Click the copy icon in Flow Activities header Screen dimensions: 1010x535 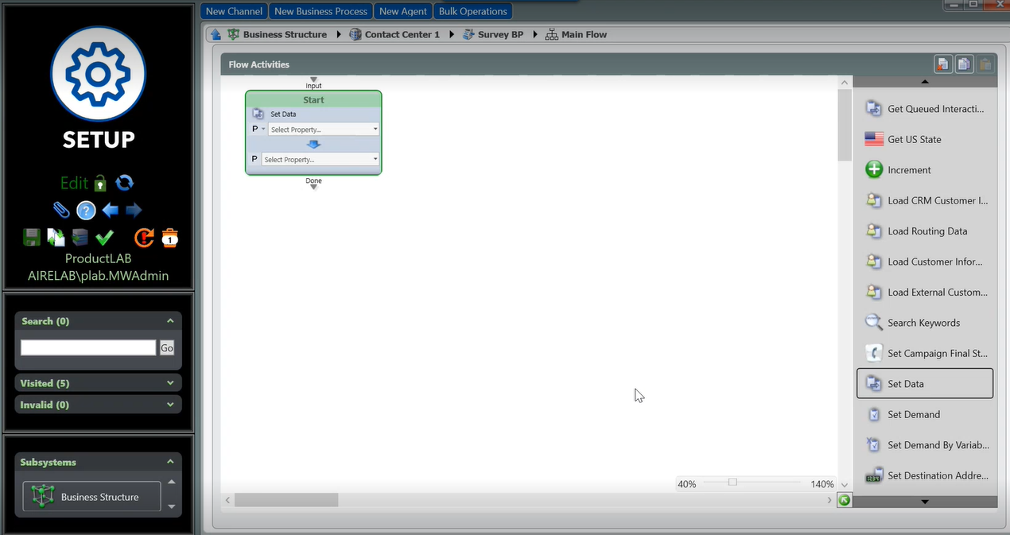(x=963, y=64)
